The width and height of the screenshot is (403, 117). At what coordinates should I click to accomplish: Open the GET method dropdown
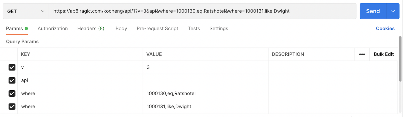26,11
